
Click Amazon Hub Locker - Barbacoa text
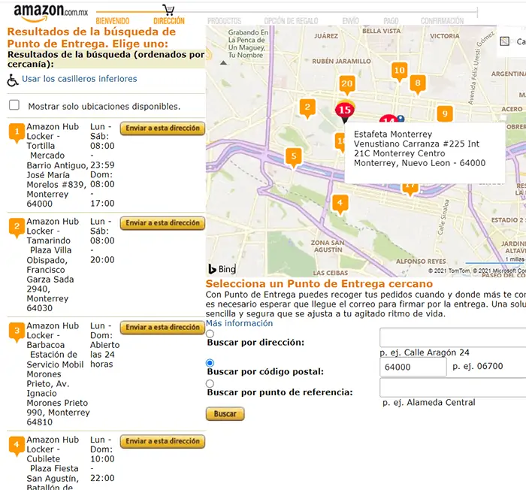click(53, 335)
